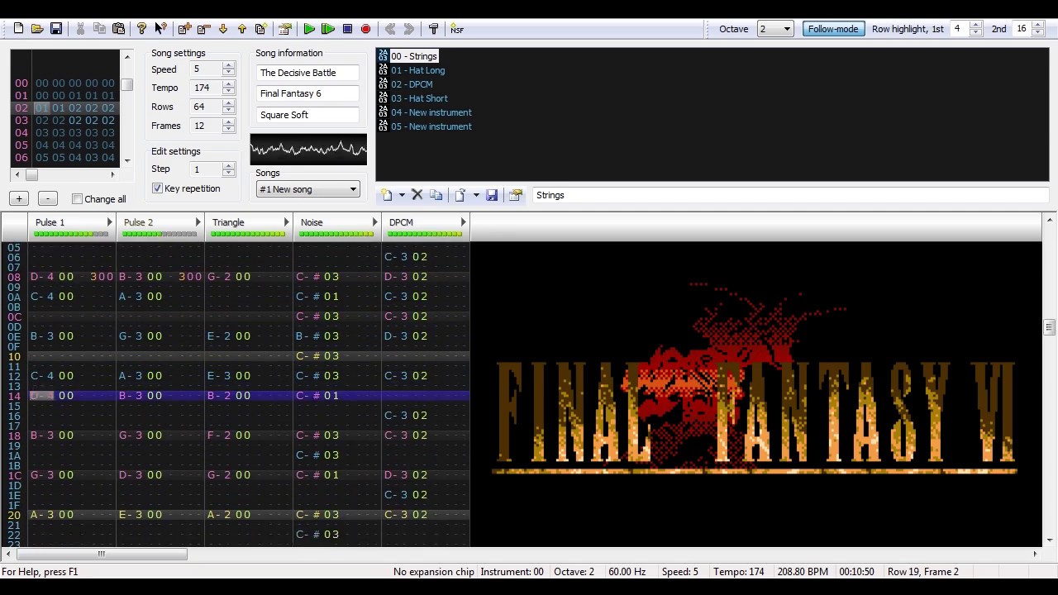The width and height of the screenshot is (1058, 595).
Task: Open the Songs dropdown list
Action: [307, 189]
